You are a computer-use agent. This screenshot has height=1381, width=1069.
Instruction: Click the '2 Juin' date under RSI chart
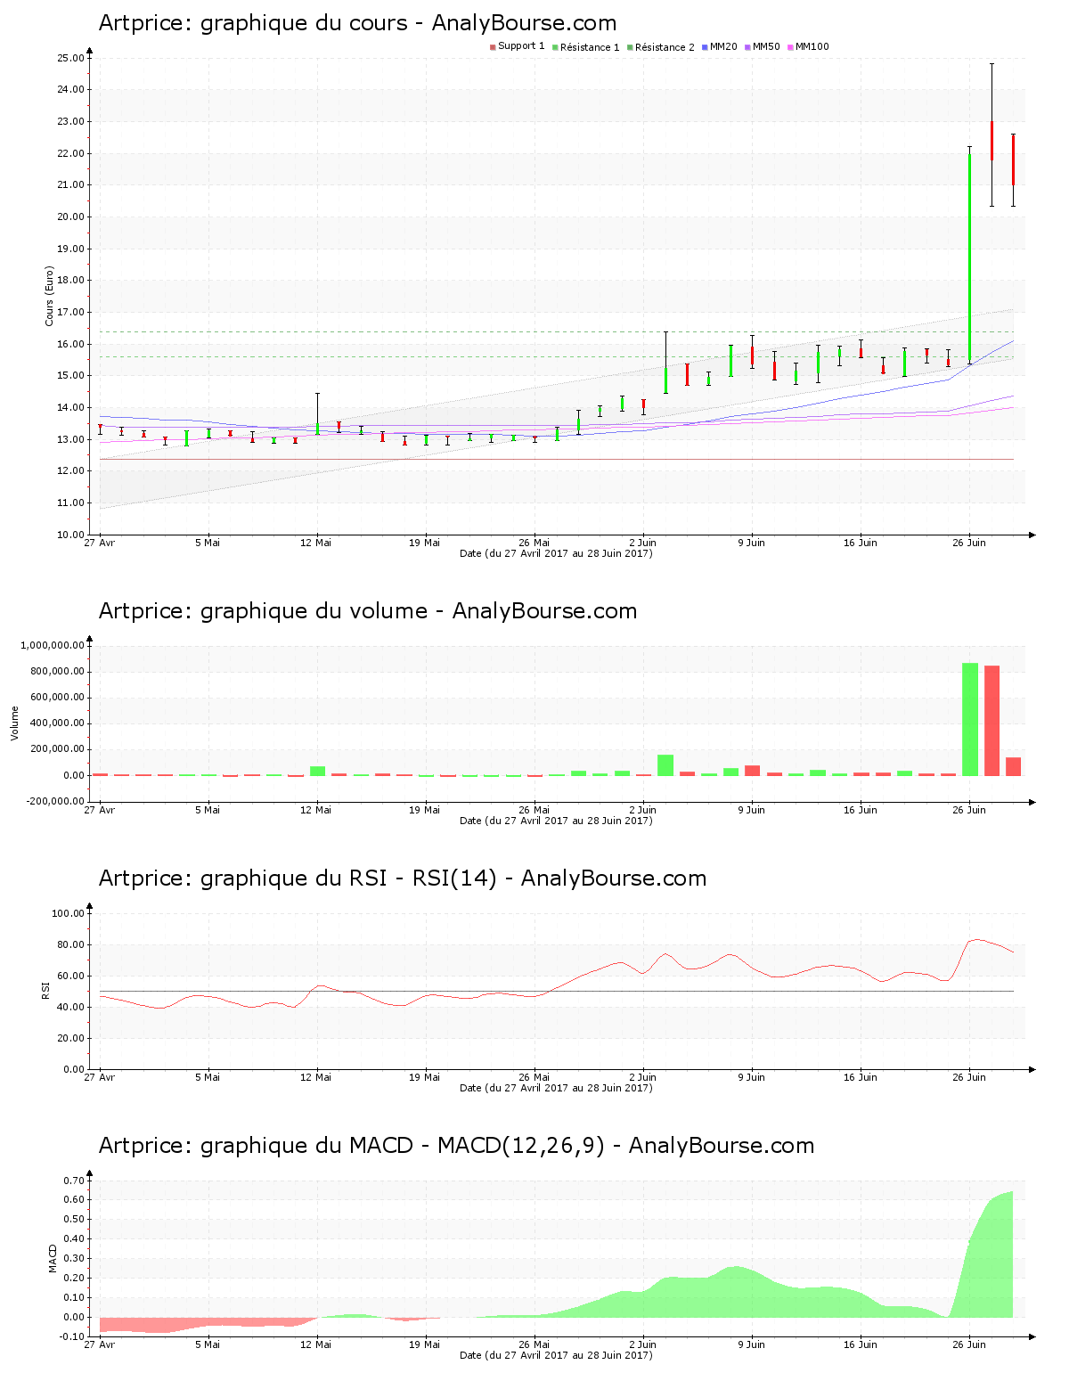coord(642,1077)
